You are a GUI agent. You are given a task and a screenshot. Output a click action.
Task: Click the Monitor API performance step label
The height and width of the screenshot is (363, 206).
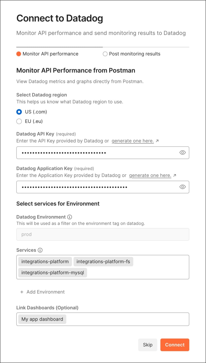[50, 54]
